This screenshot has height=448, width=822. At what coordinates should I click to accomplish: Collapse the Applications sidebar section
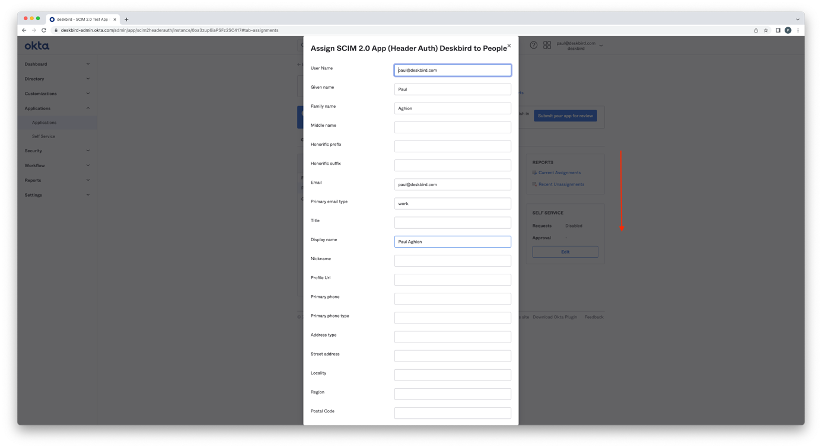pyautogui.click(x=57, y=108)
